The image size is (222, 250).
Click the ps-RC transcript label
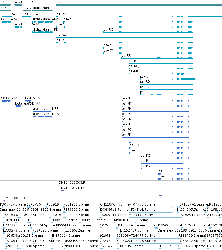click(145, 87)
